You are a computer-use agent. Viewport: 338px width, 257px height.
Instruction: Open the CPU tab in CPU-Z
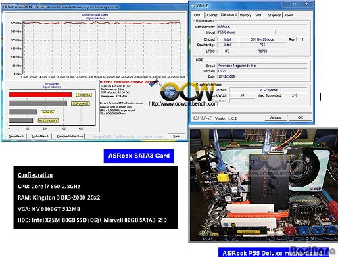(197, 15)
